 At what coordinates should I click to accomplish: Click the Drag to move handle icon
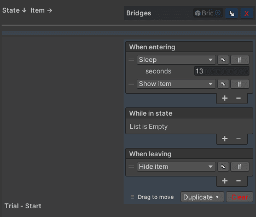point(132,197)
